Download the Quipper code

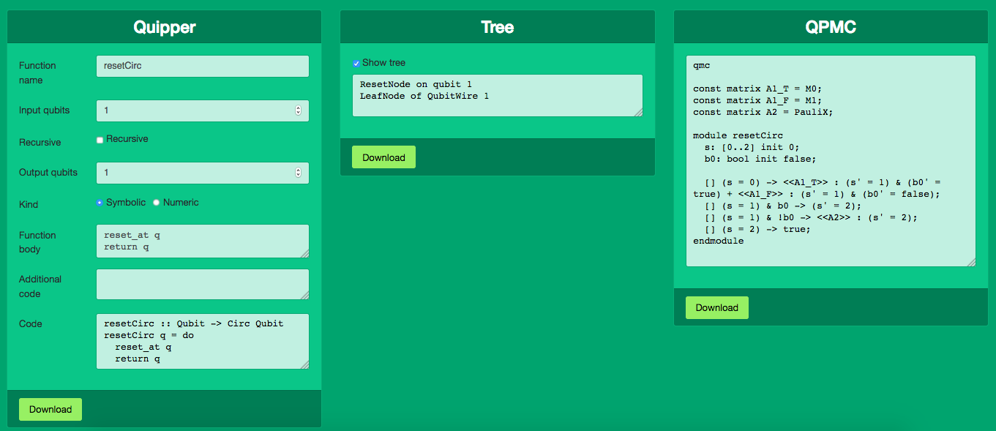coord(50,410)
